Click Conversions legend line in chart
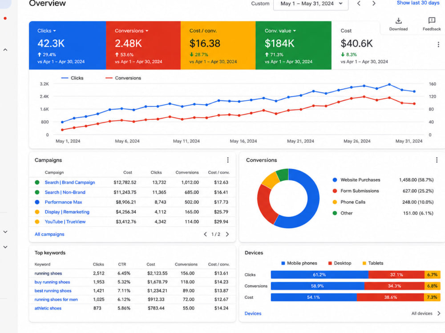The image size is (445, 333). [109, 78]
